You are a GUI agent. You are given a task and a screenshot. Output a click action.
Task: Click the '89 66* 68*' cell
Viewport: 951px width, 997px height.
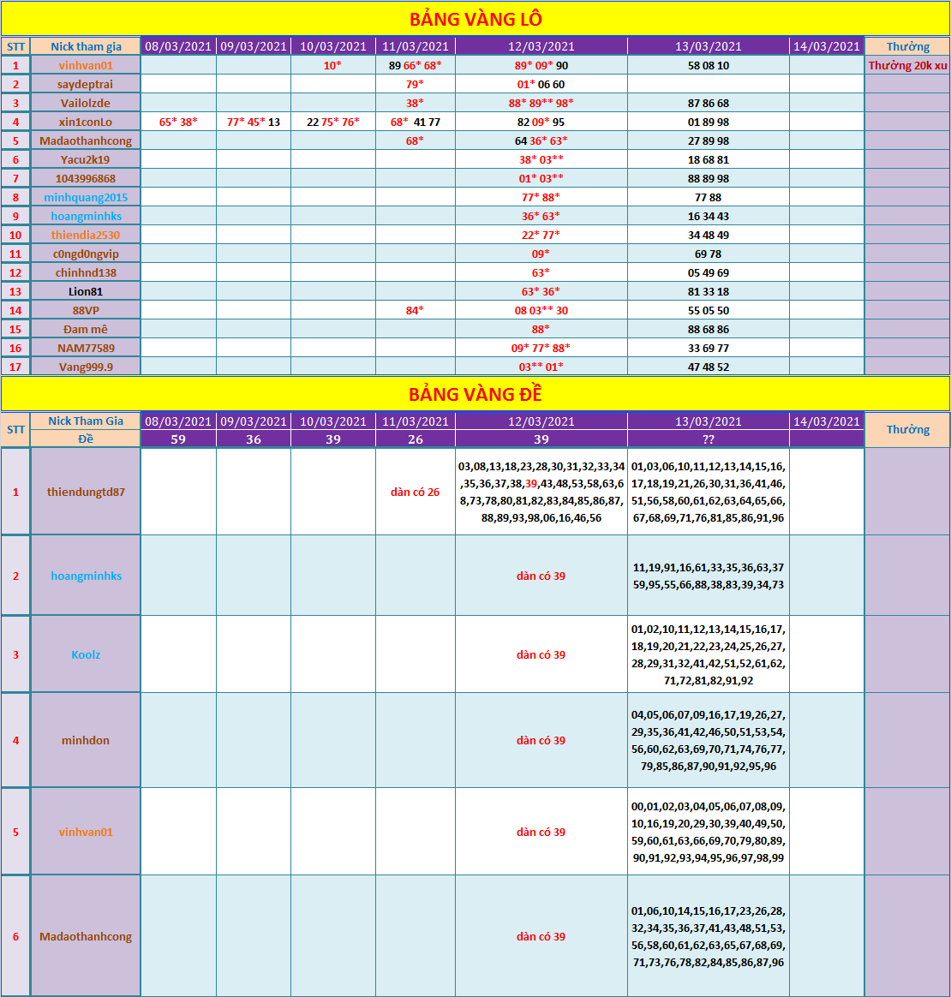click(416, 65)
